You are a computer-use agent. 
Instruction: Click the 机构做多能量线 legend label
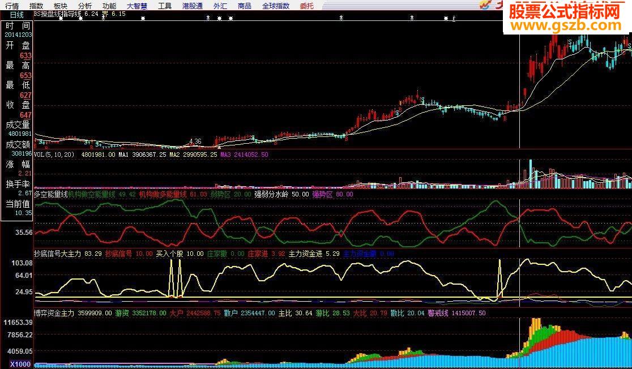[x=163, y=194]
